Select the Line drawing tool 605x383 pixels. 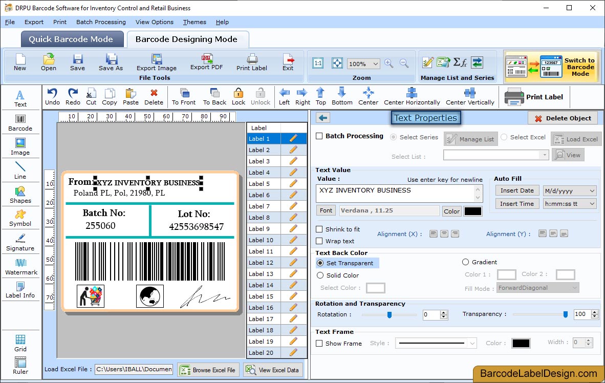[20, 171]
